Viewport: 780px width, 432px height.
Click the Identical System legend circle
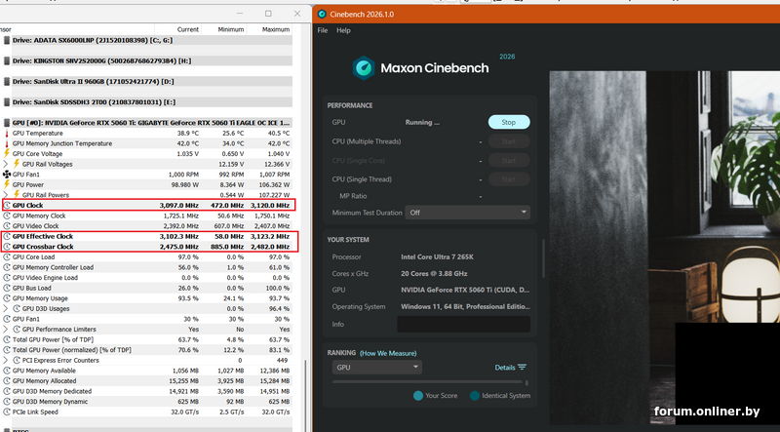(475, 396)
